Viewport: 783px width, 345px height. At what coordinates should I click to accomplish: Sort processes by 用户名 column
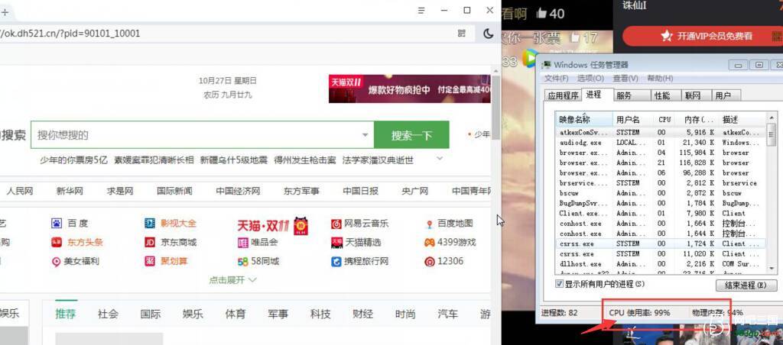tap(633, 120)
